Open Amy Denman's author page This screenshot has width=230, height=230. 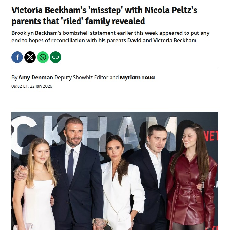36,77
